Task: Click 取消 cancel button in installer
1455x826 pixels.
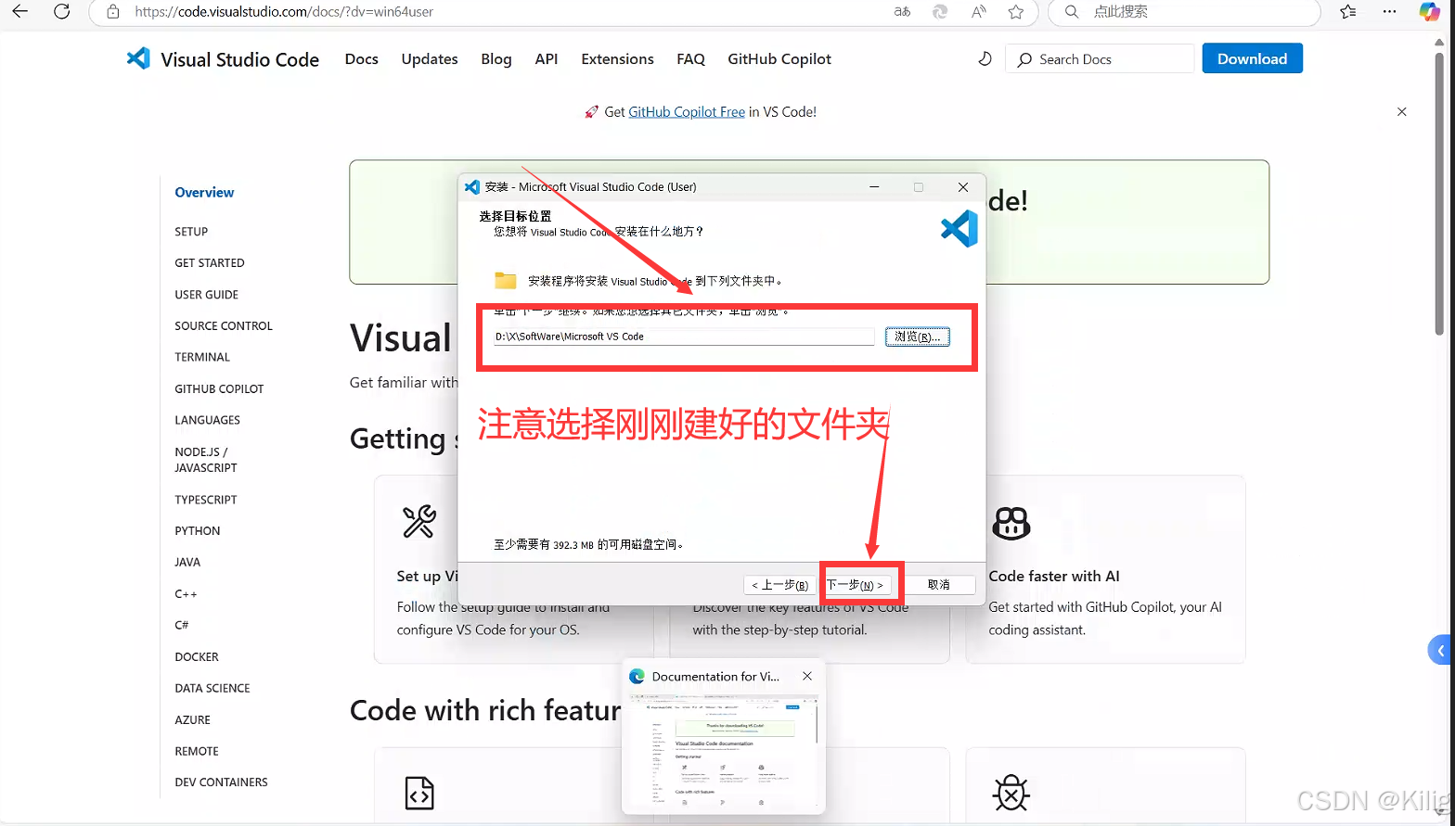Action: click(939, 585)
